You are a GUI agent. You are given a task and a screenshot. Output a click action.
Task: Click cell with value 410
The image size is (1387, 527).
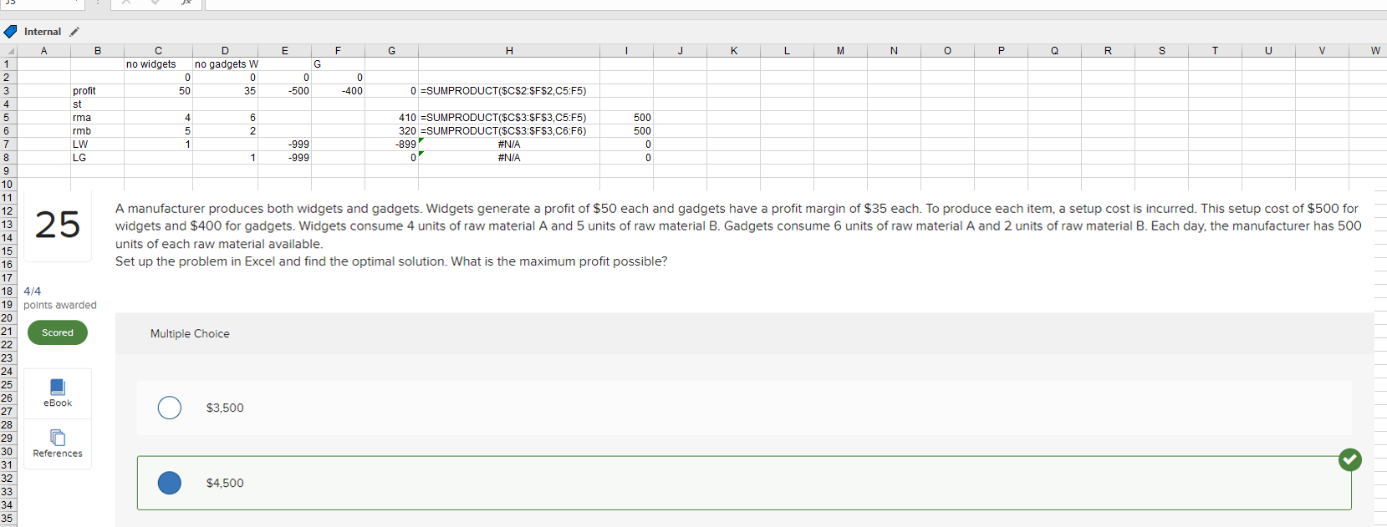click(x=391, y=118)
